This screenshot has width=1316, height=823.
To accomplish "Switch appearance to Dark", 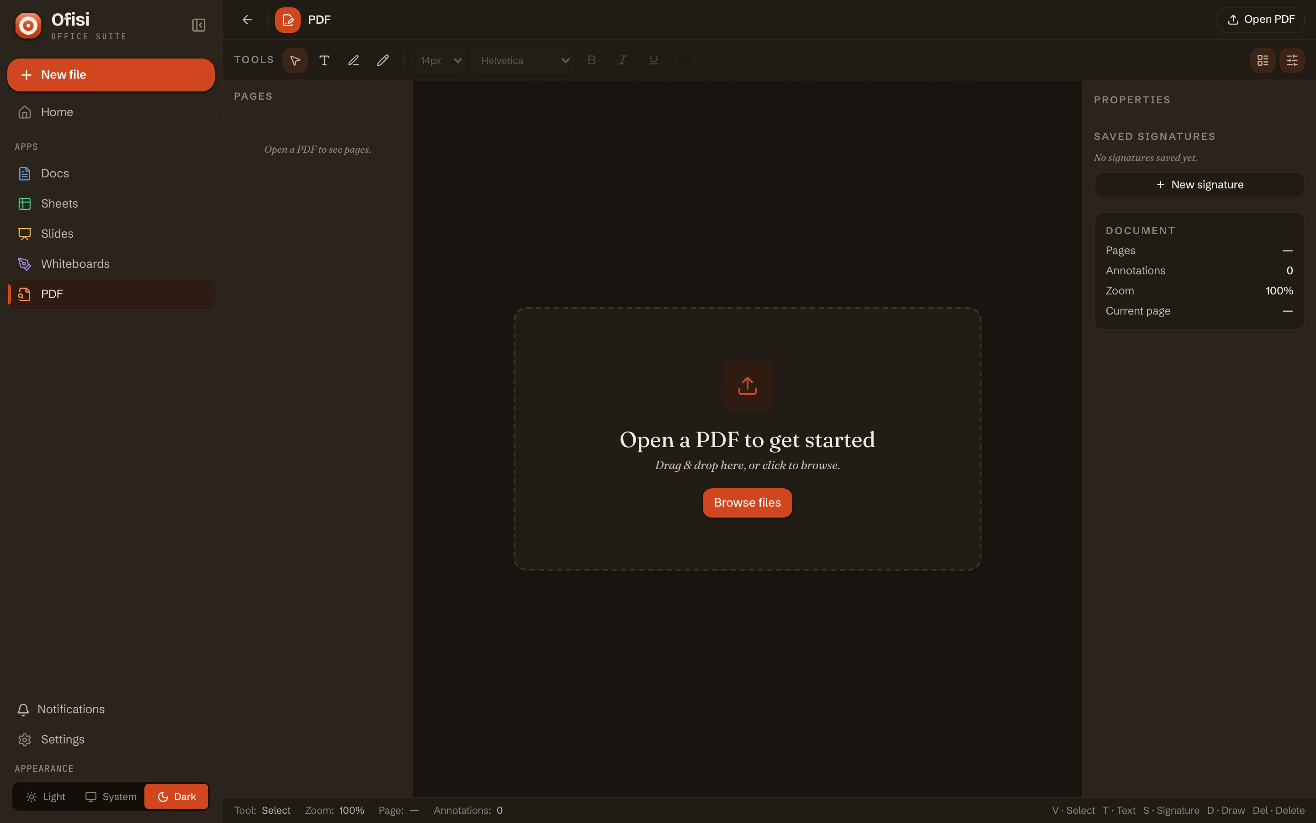I will (x=177, y=797).
